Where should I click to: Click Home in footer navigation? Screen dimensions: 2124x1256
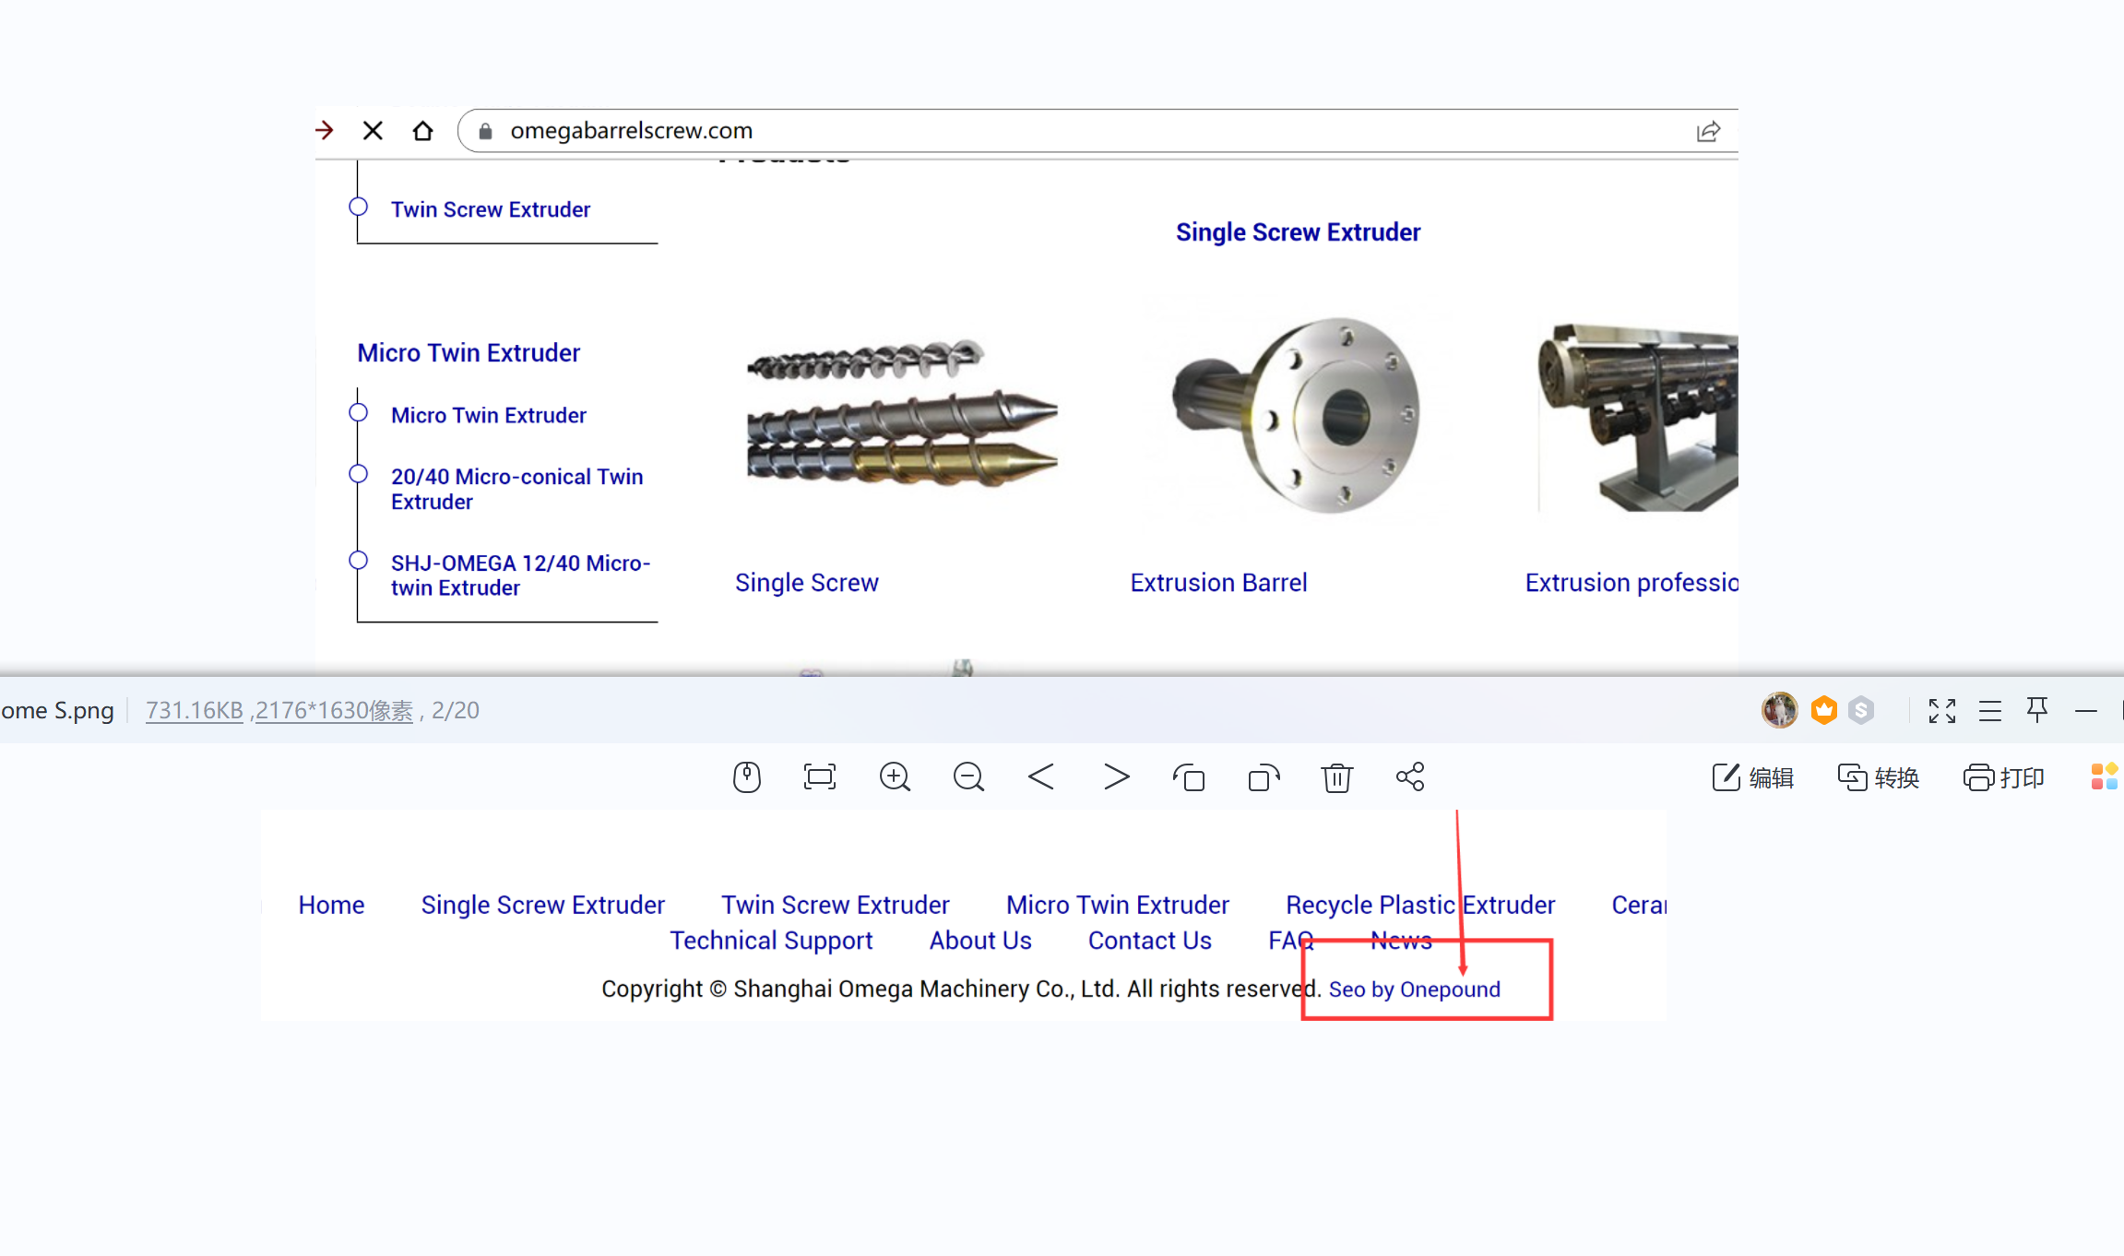click(x=331, y=905)
